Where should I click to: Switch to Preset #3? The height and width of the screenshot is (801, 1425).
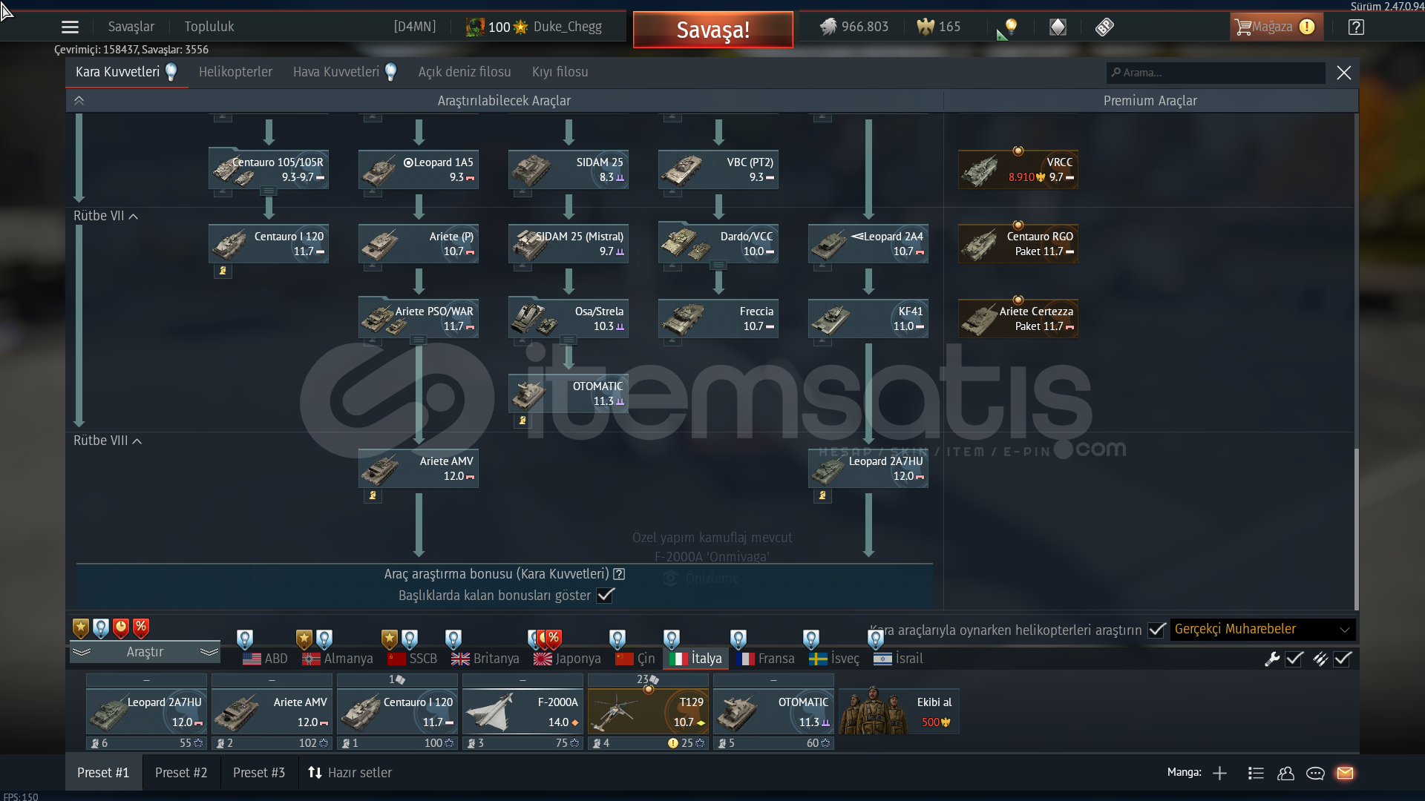coord(259,773)
